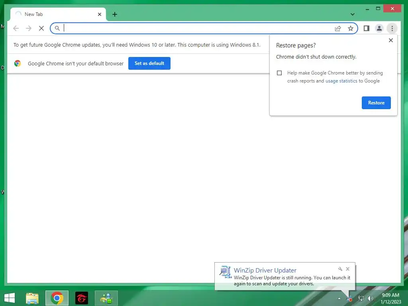Image resolution: width=408 pixels, height=306 pixels.
Task: Click the Restore button
Action: point(376,103)
